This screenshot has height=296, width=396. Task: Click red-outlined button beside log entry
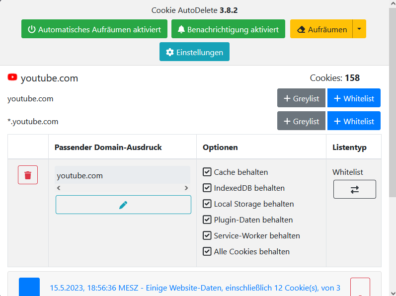[x=360, y=287]
